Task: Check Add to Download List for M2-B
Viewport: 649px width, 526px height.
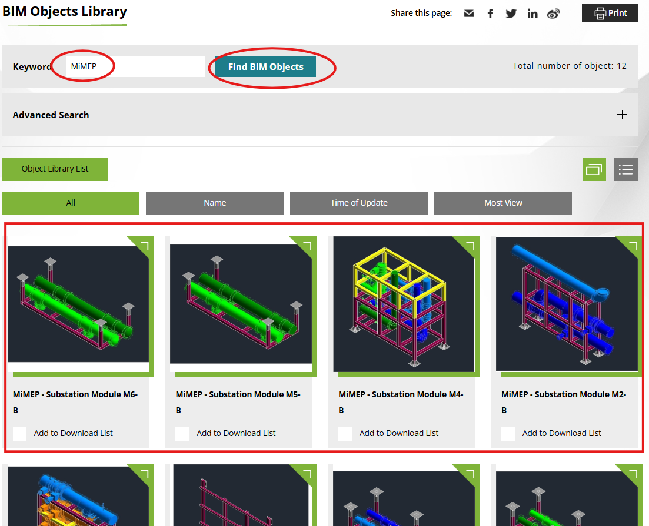Action: click(508, 433)
